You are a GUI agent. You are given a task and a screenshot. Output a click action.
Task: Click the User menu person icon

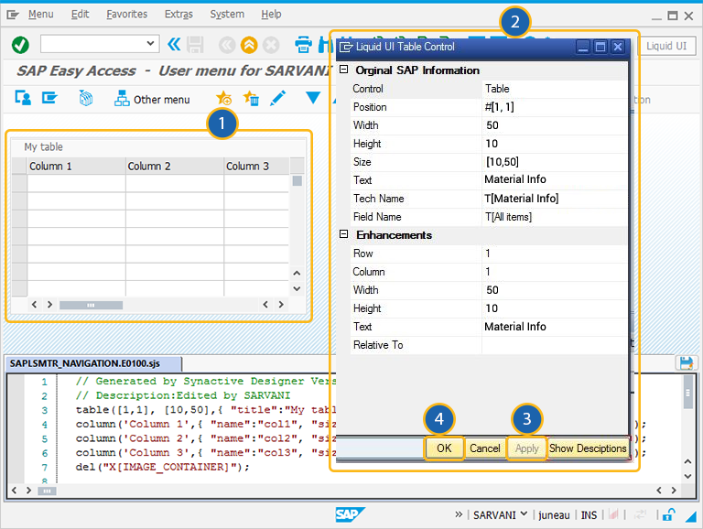pos(23,98)
